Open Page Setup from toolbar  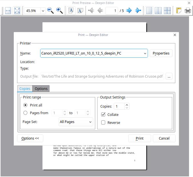[178, 11]
